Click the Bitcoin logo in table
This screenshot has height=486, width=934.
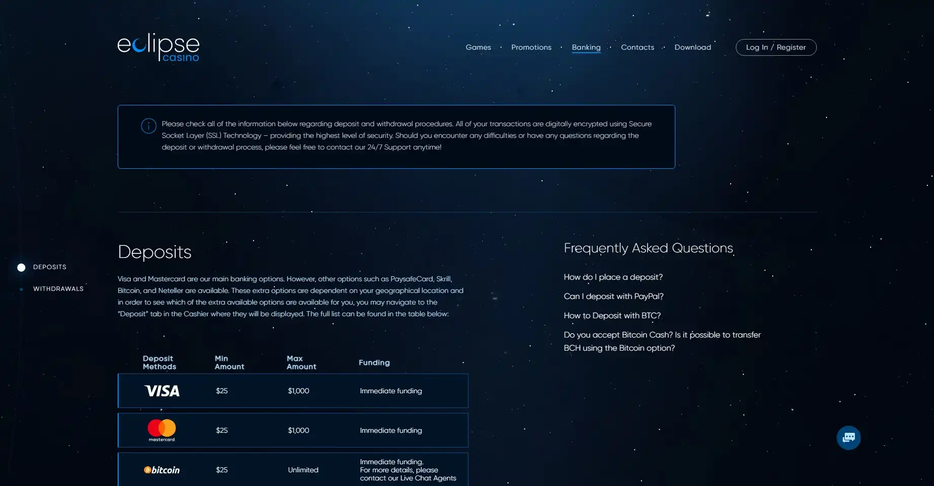(x=162, y=470)
